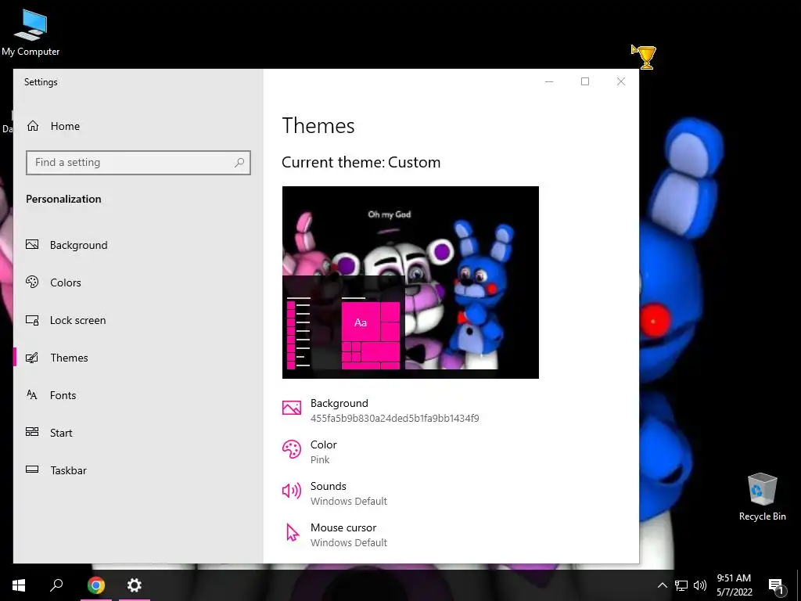Open the theme Background option

point(381,410)
